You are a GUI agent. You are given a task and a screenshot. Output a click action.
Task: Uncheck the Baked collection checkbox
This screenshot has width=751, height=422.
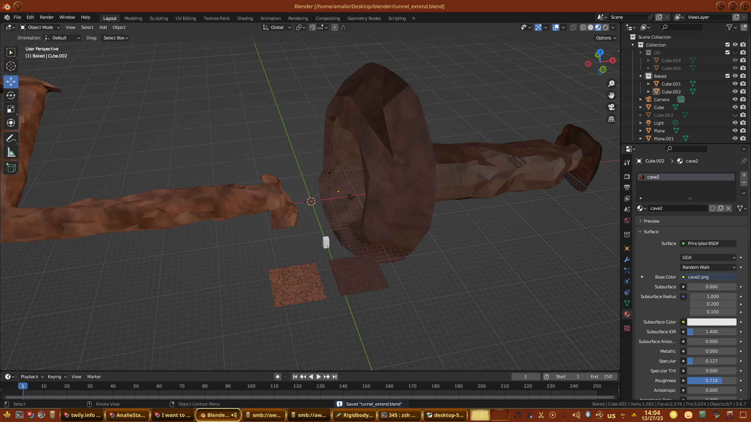728,76
